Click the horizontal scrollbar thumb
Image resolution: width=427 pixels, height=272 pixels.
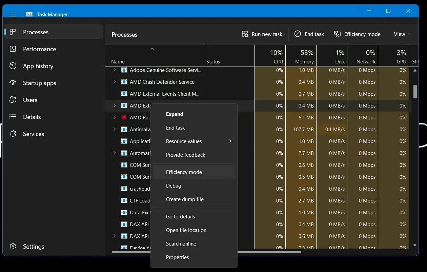point(207,252)
